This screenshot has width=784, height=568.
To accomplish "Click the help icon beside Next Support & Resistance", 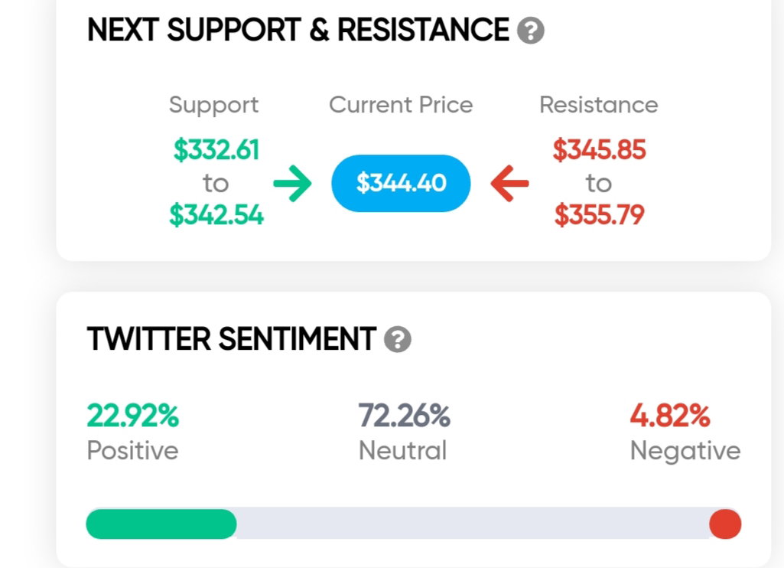I will click(x=531, y=31).
